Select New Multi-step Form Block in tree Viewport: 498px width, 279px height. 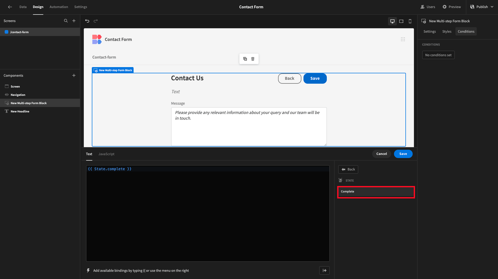pos(40,103)
